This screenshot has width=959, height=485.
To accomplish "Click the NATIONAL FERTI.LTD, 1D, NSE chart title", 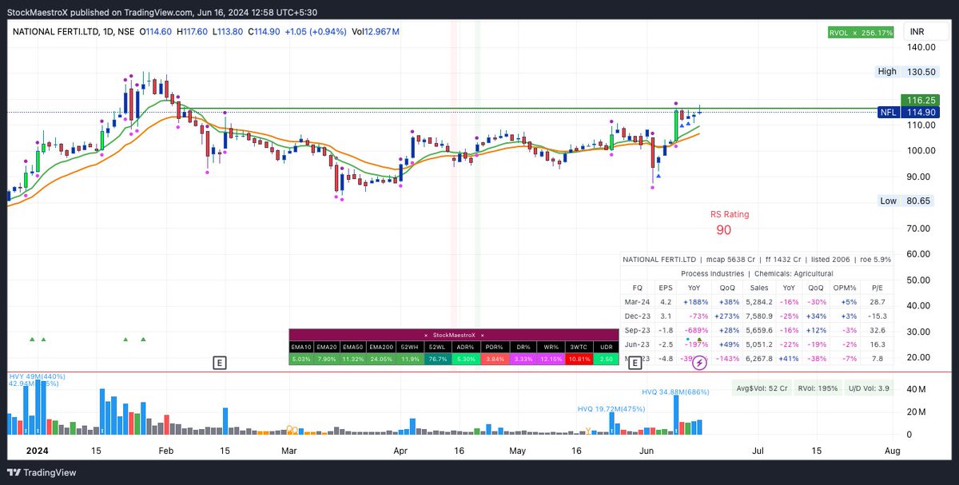I will [x=73, y=31].
